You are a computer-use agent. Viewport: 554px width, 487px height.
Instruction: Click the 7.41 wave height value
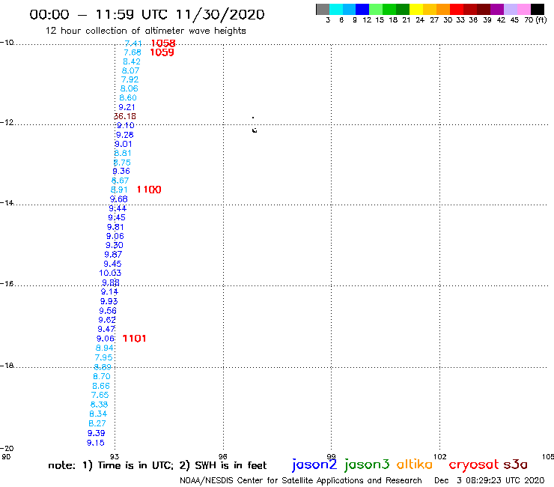133,43
